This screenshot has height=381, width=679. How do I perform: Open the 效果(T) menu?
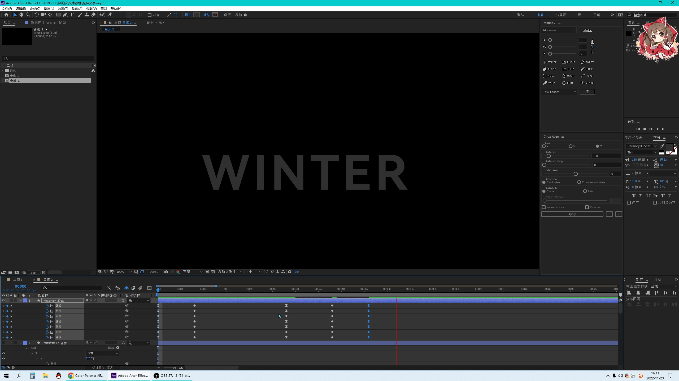pyautogui.click(x=63, y=8)
